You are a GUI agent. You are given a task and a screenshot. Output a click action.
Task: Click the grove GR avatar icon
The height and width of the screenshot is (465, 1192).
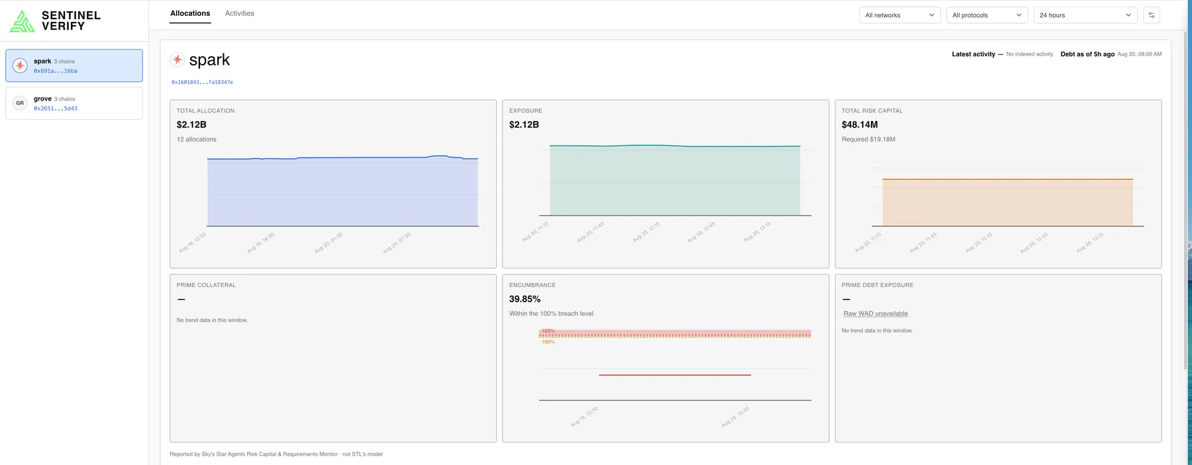(x=20, y=103)
